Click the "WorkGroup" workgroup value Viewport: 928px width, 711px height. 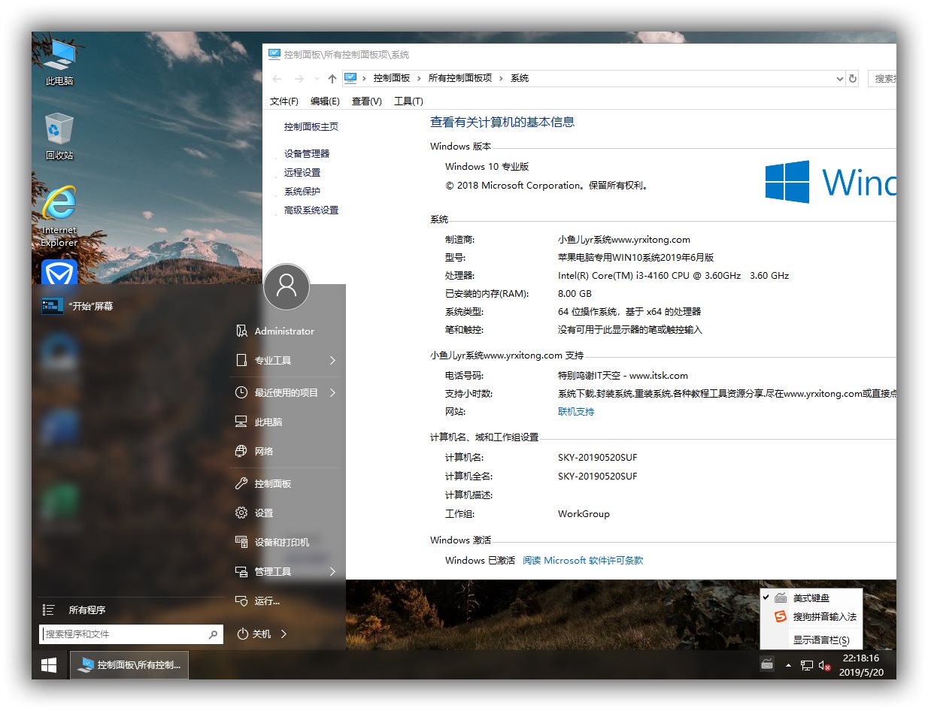click(584, 514)
